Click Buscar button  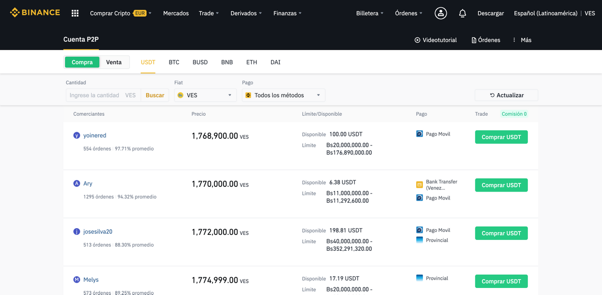coord(155,95)
